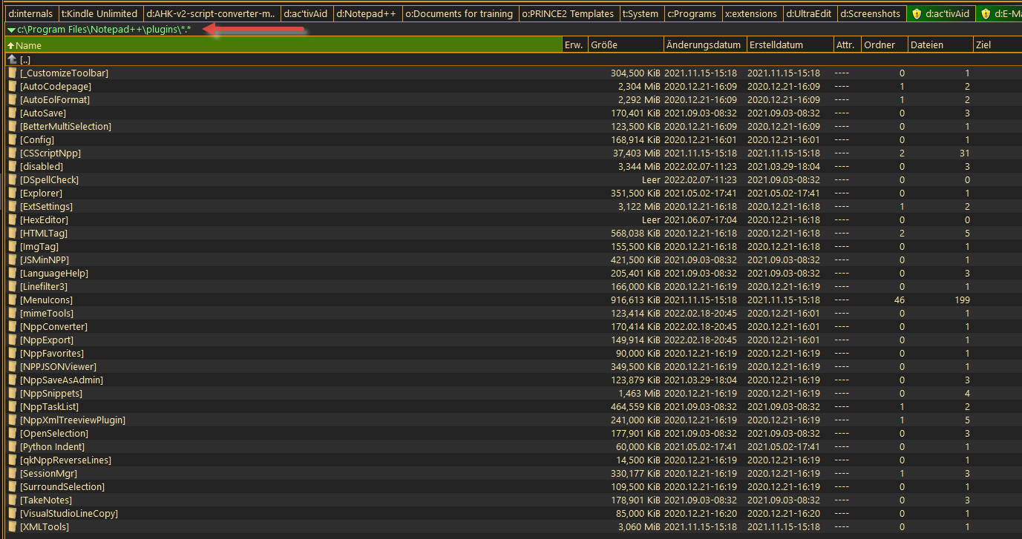
Task: Select the folder icon of [NppSnippets]
Action: tap(12, 394)
